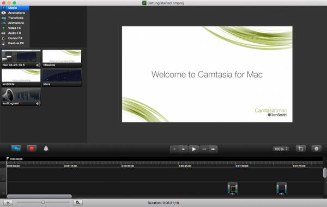Image resolution: width=327 pixels, height=207 pixels.
Task: Switch to the Audio FX tab
Action: click(15, 33)
